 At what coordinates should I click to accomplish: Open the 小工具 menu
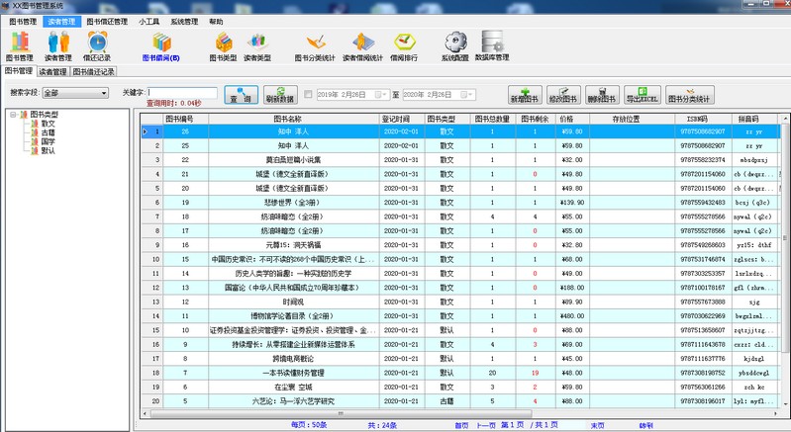pos(149,21)
